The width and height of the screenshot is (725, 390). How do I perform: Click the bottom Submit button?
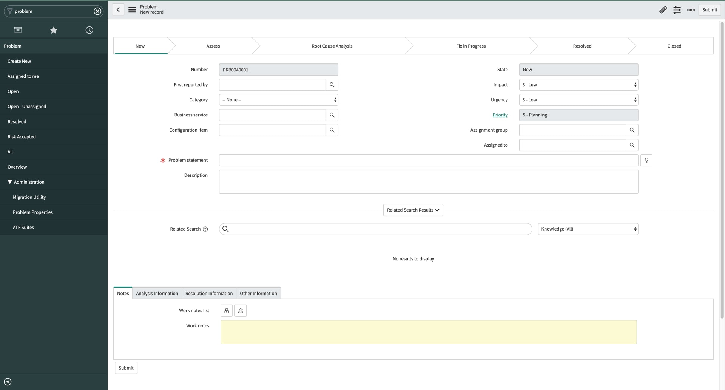[x=126, y=368]
